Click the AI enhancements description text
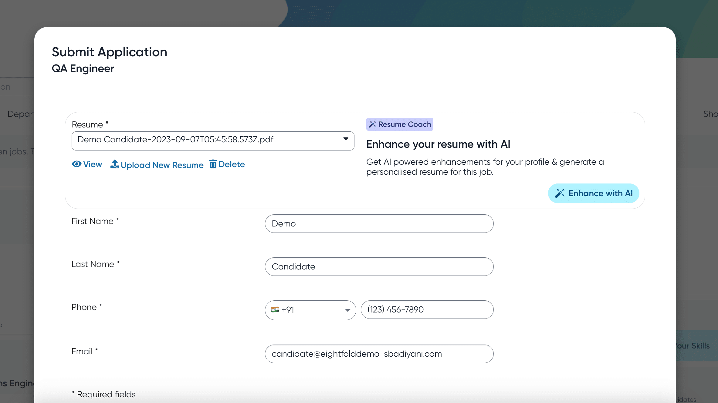The width and height of the screenshot is (718, 403). [x=485, y=167]
